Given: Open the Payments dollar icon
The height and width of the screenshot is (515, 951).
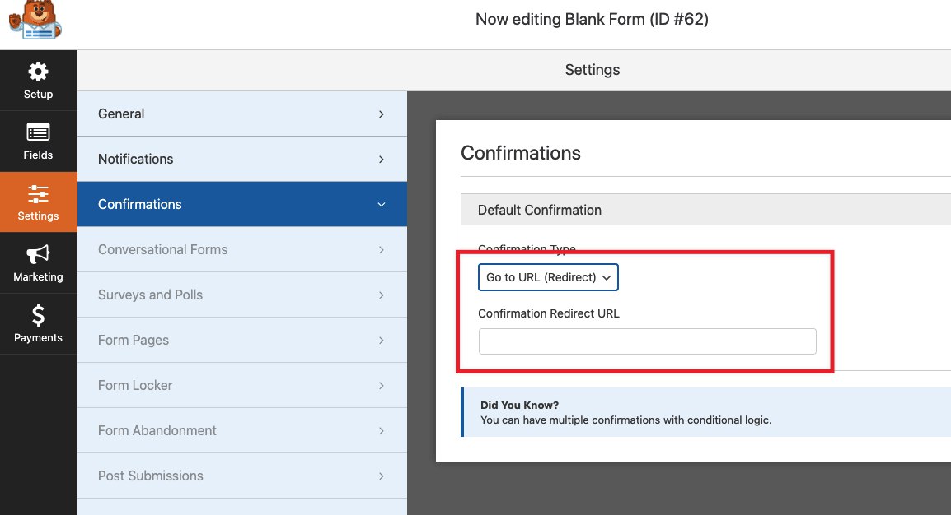Looking at the screenshot, I should coord(38,315).
